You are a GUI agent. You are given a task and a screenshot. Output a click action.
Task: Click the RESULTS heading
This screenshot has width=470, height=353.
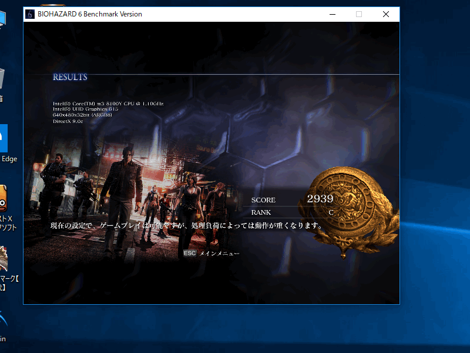[x=70, y=77]
